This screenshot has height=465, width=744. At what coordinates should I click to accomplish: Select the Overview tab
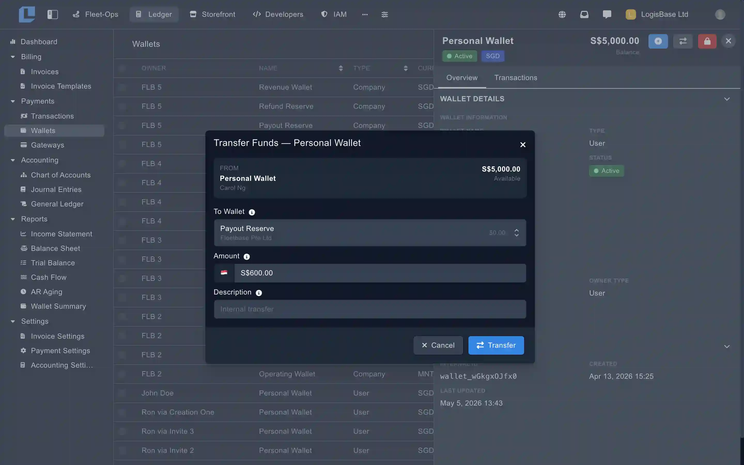click(462, 78)
